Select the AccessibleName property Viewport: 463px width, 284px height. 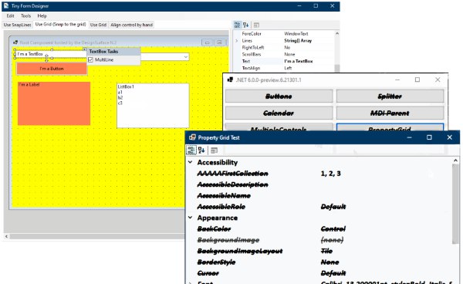[x=224, y=195]
